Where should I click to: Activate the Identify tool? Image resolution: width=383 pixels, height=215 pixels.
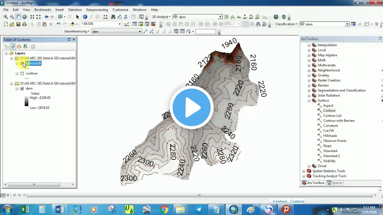(85, 17)
